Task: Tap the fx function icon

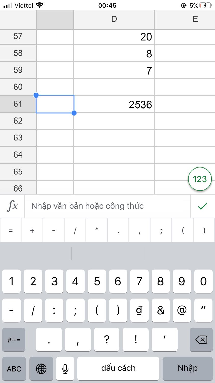Action: 12,206
